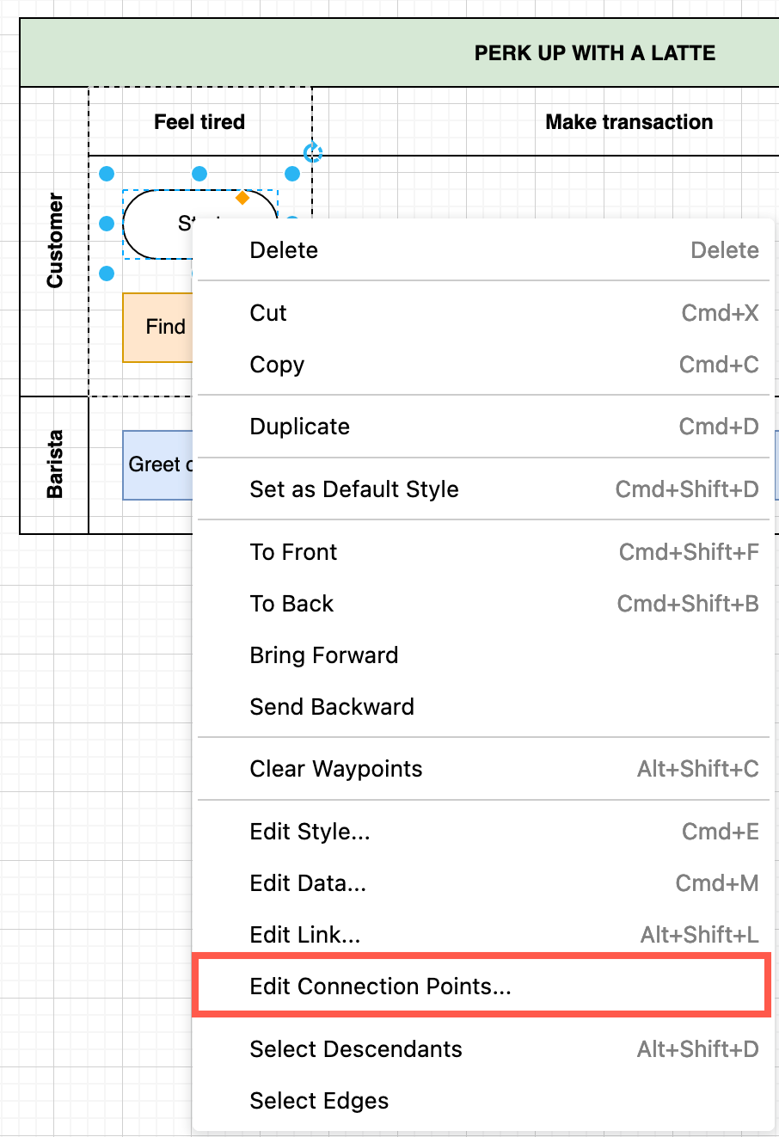This screenshot has height=1137, width=779.
Task: Select the top-left blue connection dot
Action: (106, 173)
